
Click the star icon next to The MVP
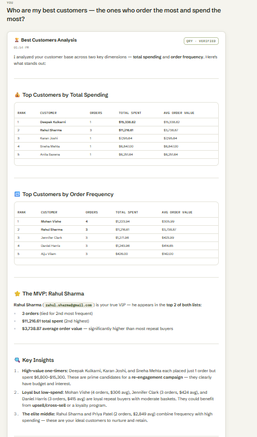pyautogui.click(x=17, y=294)
